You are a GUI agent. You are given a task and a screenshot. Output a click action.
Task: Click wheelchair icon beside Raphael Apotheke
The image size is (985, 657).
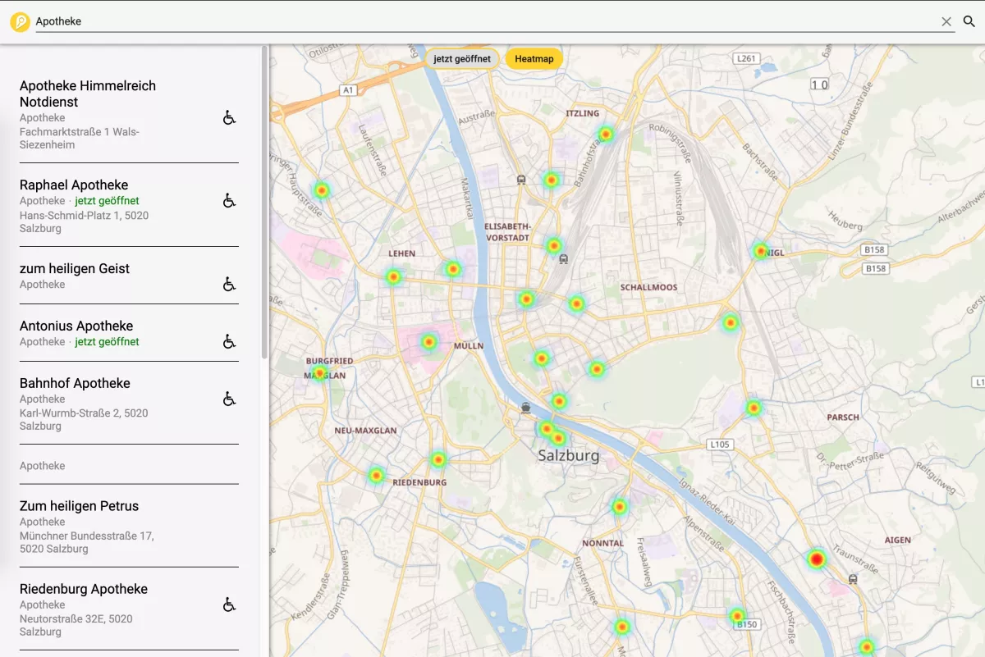pyautogui.click(x=230, y=201)
